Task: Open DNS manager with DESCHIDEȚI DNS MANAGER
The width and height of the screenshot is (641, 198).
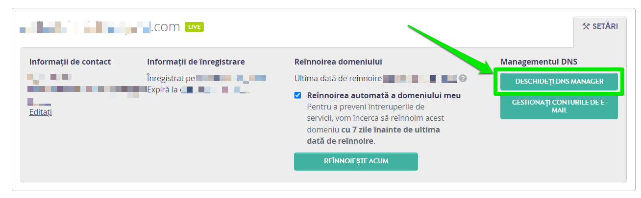Action: [x=559, y=81]
